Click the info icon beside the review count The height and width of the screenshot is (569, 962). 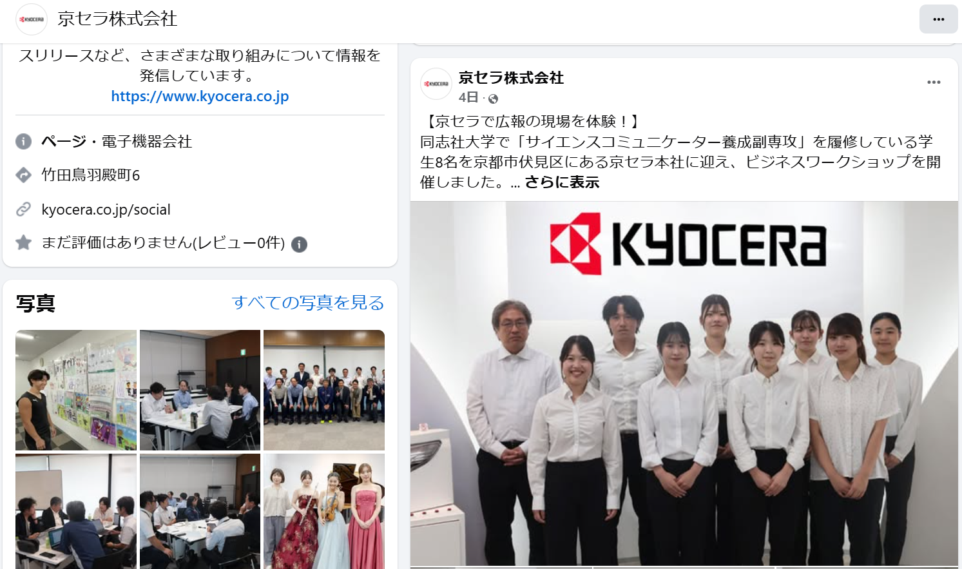pos(299,244)
